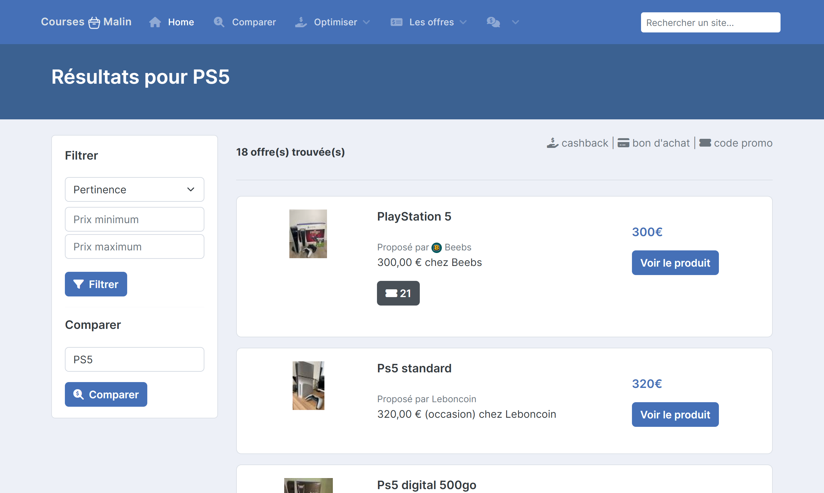
Task: Click the funnel icon on Filtrer button
Action: 79,284
